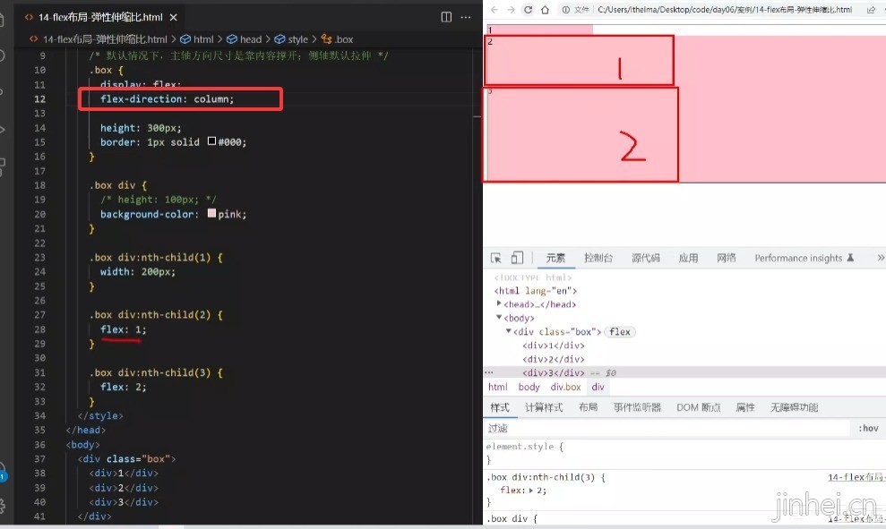Select div.box in DevTools breadcrumb
Viewport: 886px width, 529px height.
[565, 387]
